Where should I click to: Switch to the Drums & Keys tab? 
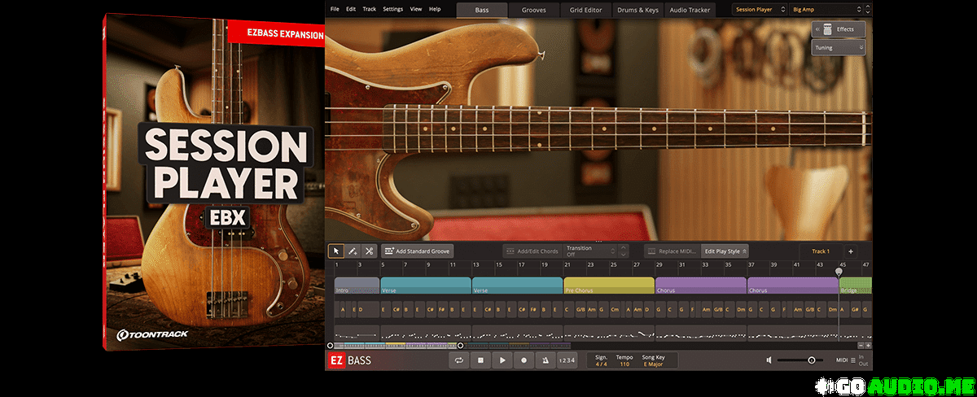tap(638, 10)
